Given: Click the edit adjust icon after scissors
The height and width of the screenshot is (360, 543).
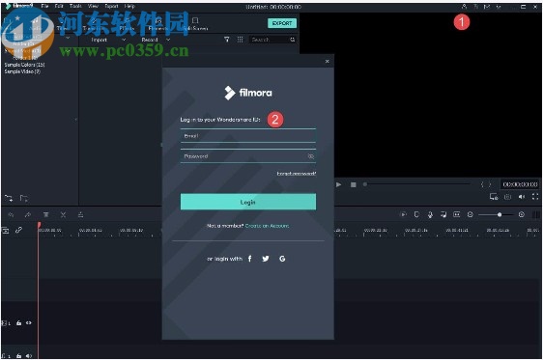Looking at the screenshot, I should click(80, 215).
